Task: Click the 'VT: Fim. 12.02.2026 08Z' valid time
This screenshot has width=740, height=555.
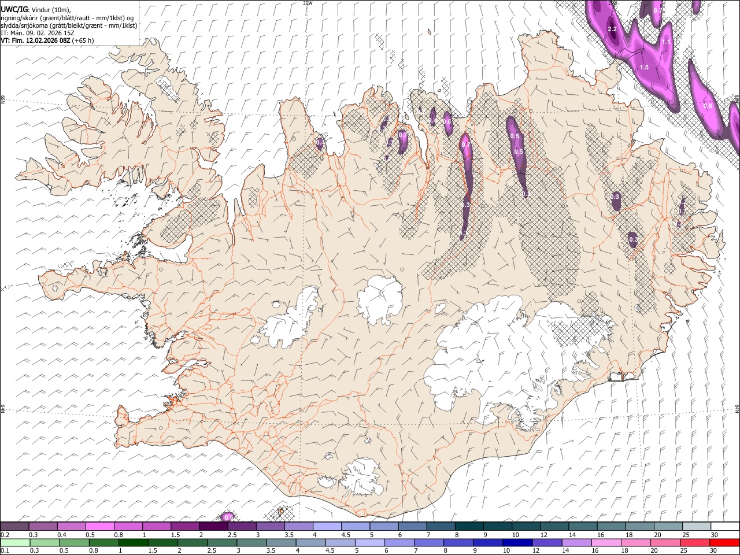Action: tap(36, 40)
